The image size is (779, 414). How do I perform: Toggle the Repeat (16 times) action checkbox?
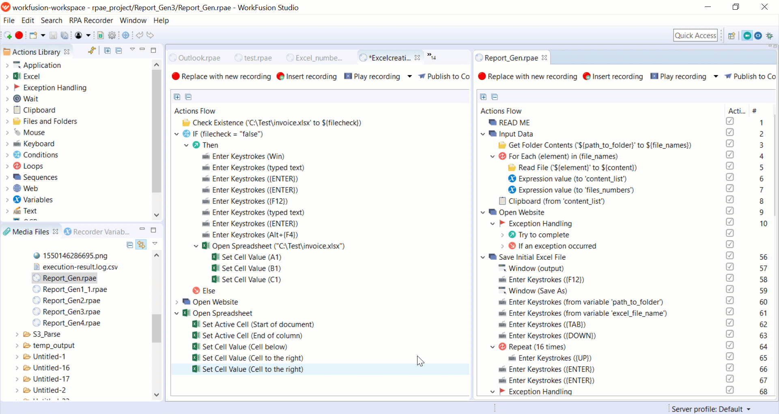(730, 345)
